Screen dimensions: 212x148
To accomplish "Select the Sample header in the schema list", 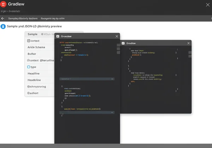I will (33, 34).
